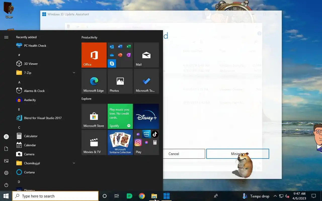Expand Start menu hamburger navigation

click(x=6, y=37)
